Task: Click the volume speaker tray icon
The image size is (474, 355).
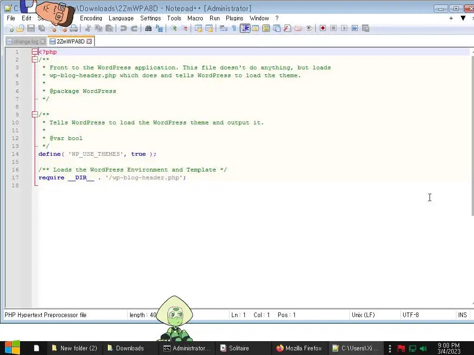Action: tap(423, 349)
